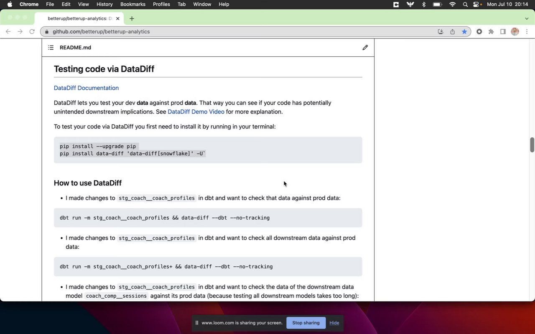Viewport: 535px width, 334px height.
Task: Open the Apple menu
Action: [x=10, y=4]
